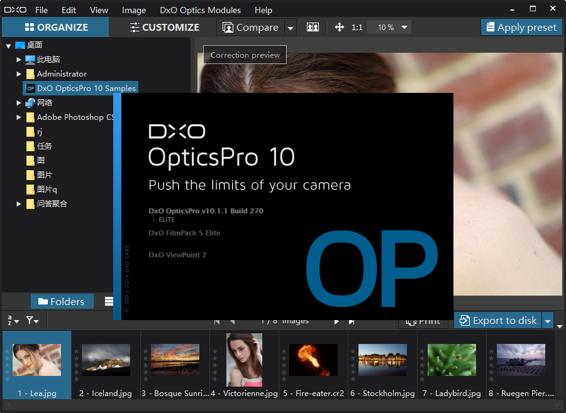Select the Victorienne.jpg thumbnail

(244, 360)
